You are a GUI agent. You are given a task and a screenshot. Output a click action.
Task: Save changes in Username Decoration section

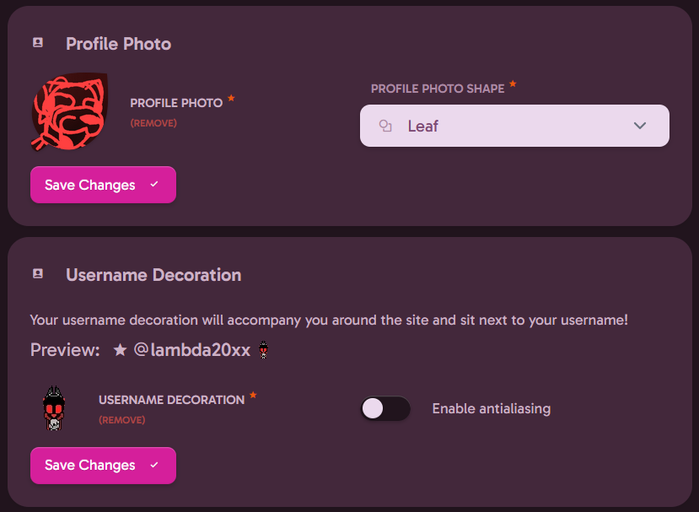tap(103, 465)
